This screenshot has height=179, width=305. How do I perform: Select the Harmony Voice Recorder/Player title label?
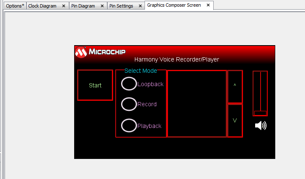point(176,59)
